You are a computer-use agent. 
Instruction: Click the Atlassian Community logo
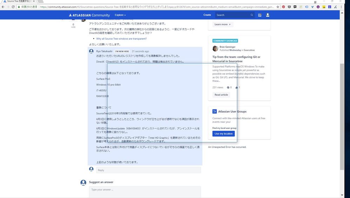(89, 15)
